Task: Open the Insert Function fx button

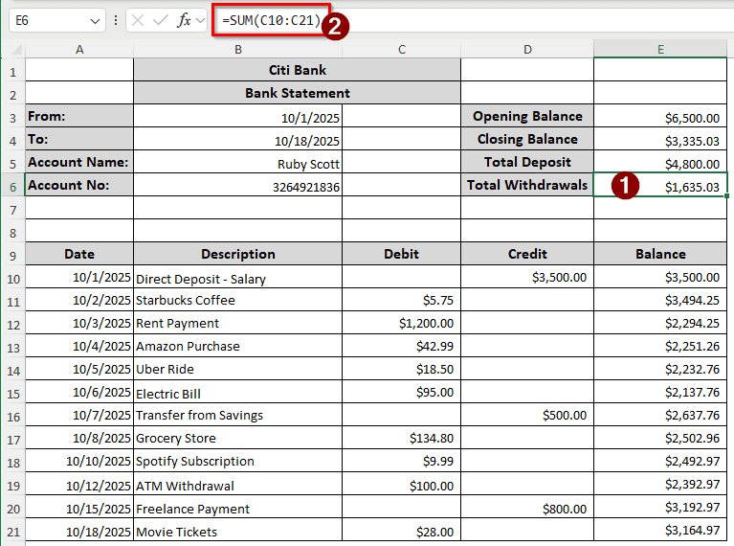Action: point(184,20)
